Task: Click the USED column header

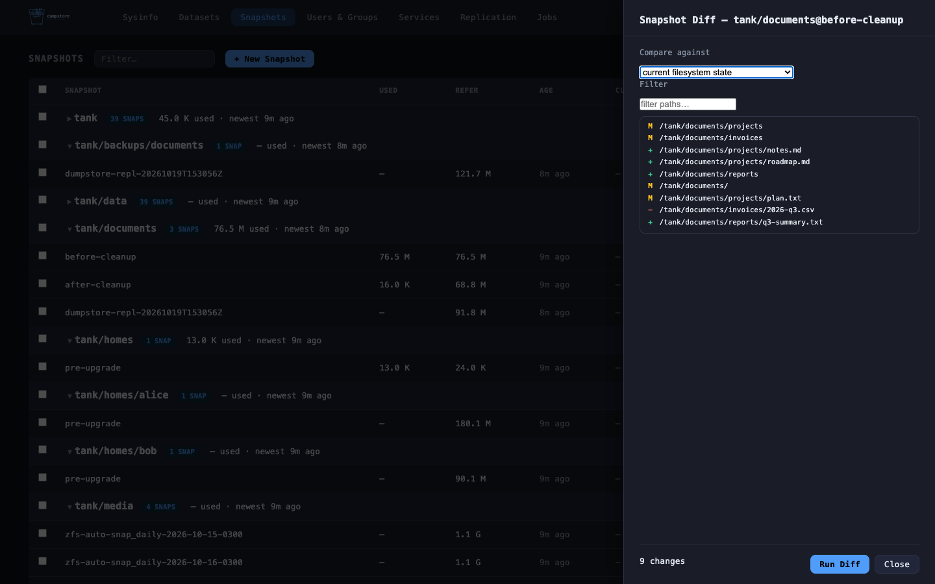Action: point(388,90)
